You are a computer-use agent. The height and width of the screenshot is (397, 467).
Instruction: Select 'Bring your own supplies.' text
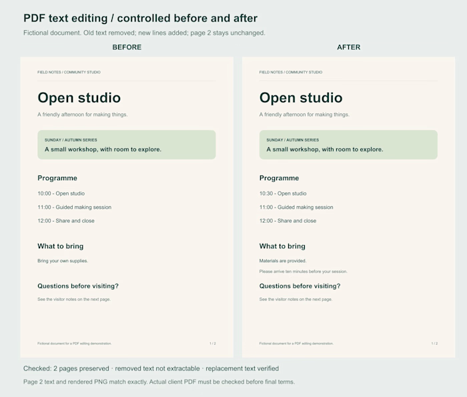63,261
